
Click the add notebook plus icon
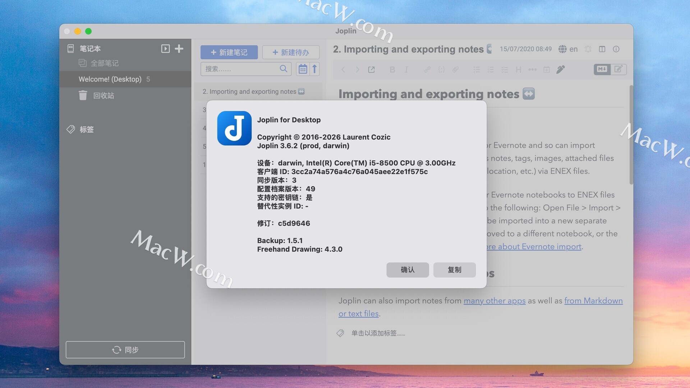(179, 48)
